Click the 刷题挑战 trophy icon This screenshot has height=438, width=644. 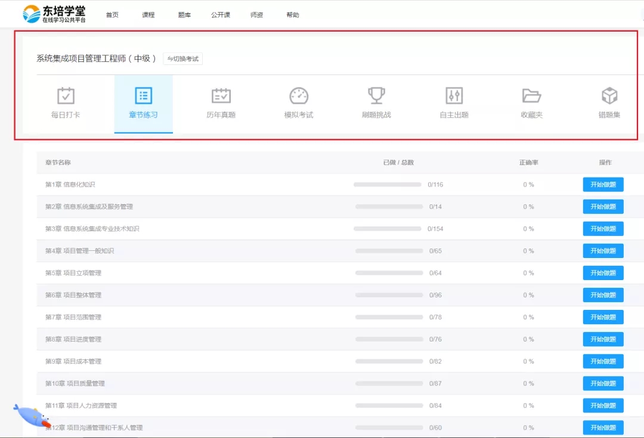376,95
